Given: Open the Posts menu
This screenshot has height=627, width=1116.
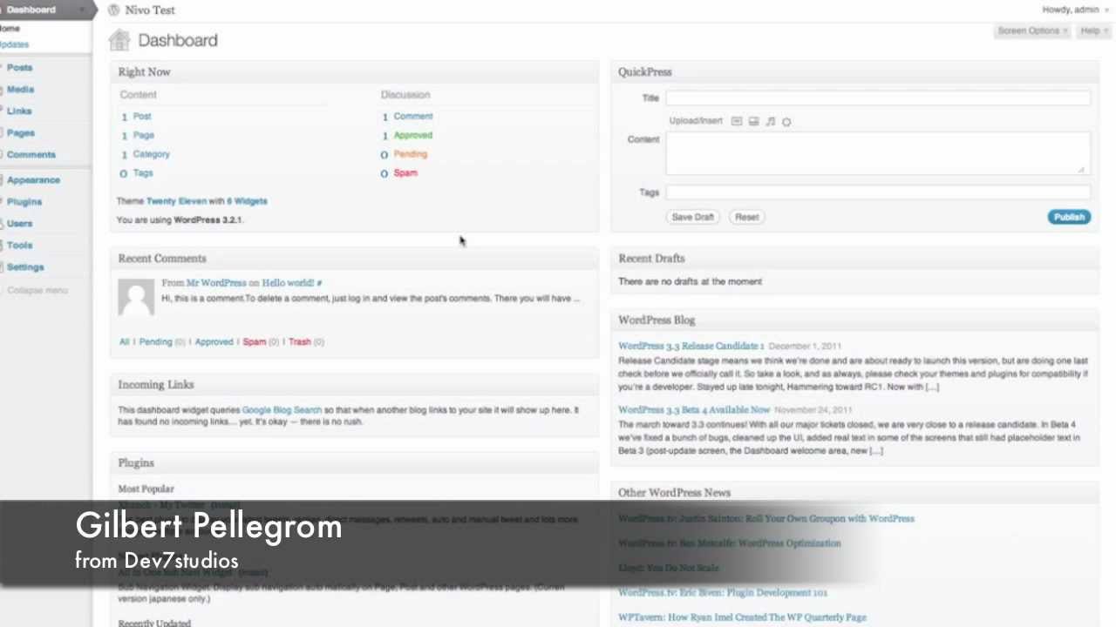Looking at the screenshot, I should (19, 67).
